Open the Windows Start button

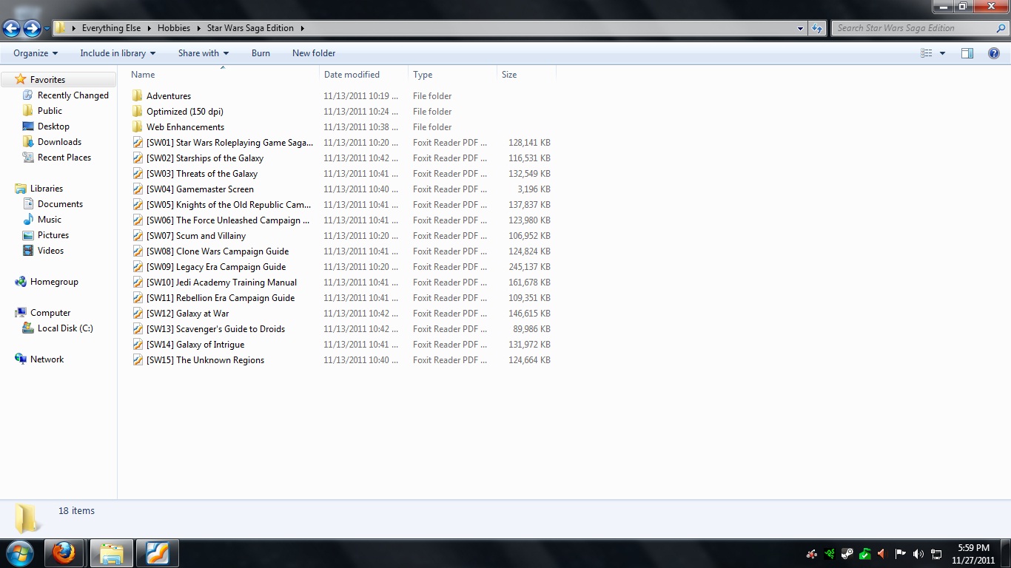19,553
